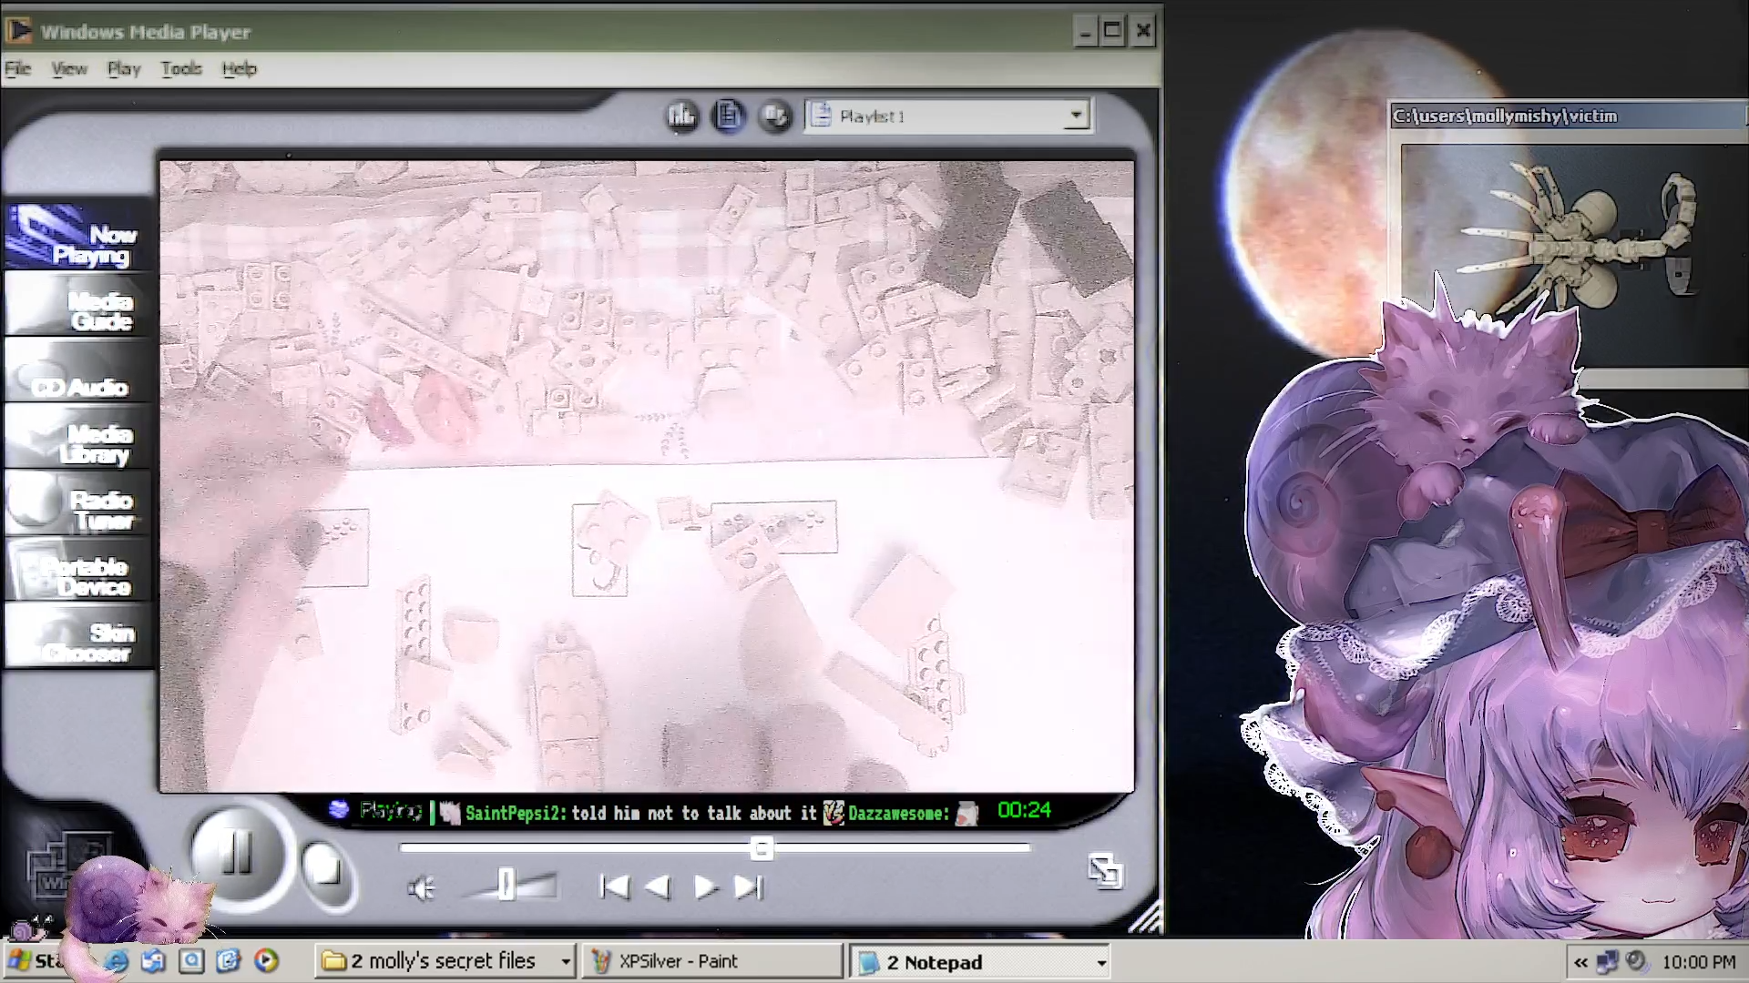Switch to XPSilver - Paint window

[x=712, y=961]
